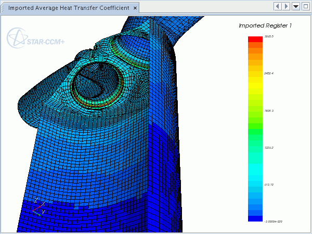Click the dark blue band at legend bottom
The height and width of the screenshot is (234, 312).
(x=255, y=219)
